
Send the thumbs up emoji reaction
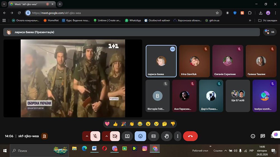(x=115, y=124)
